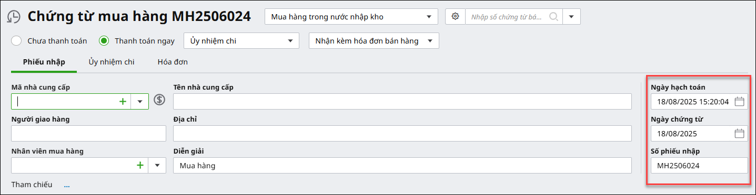
Task: Expand Mua hàng trong nước nhập kho dropdown
Action: click(x=351, y=16)
